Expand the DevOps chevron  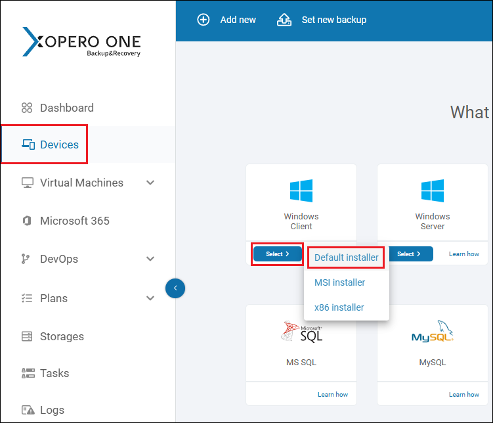point(150,259)
